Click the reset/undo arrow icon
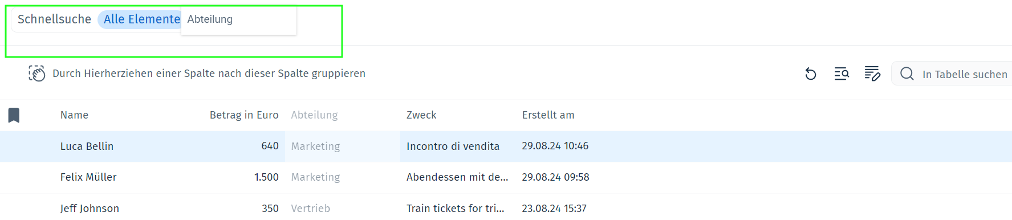 tap(810, 74)
